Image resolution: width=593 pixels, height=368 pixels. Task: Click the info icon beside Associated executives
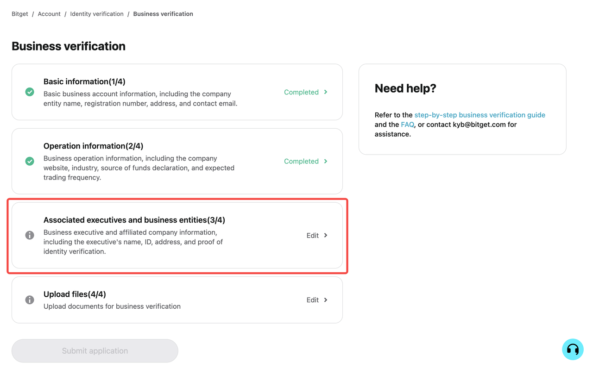(x=30, y=235)
